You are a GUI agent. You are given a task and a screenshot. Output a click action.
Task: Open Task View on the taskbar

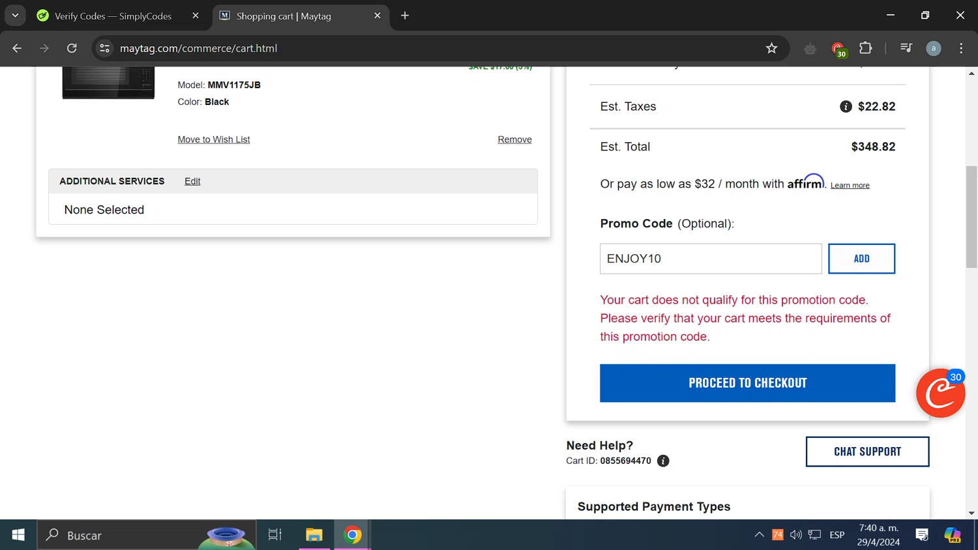tap(275, 535)
